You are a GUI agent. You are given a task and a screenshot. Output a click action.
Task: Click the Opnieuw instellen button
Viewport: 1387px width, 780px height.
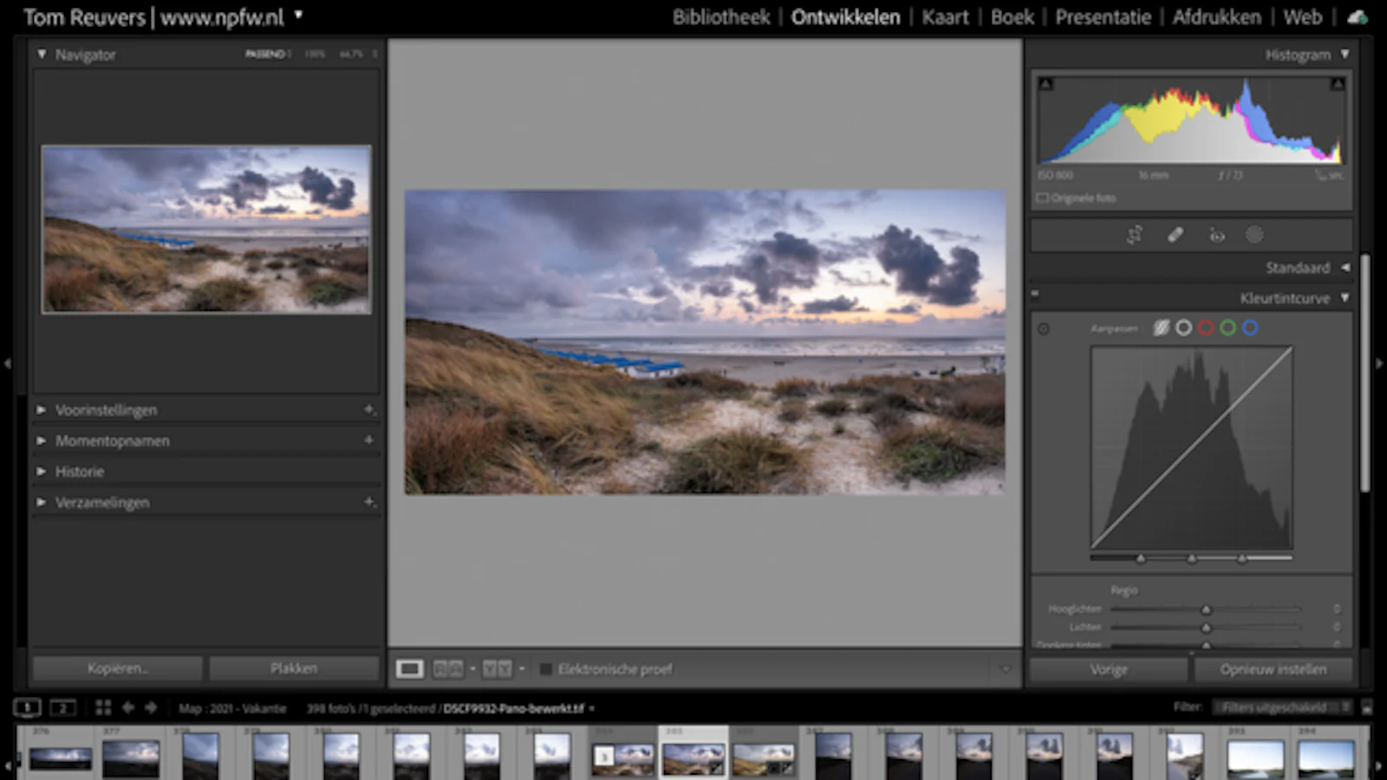pos(1273,669)
